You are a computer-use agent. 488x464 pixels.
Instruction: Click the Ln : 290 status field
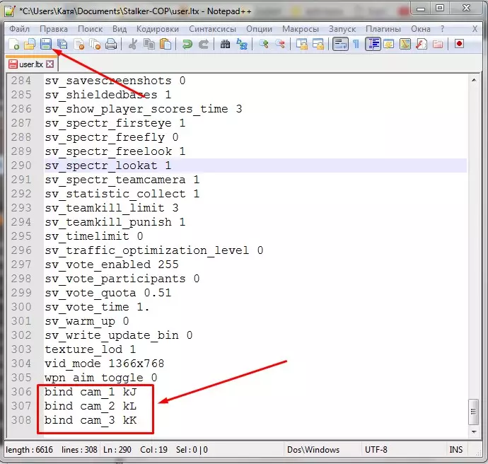pyautogui.click(x=117, y=450)
